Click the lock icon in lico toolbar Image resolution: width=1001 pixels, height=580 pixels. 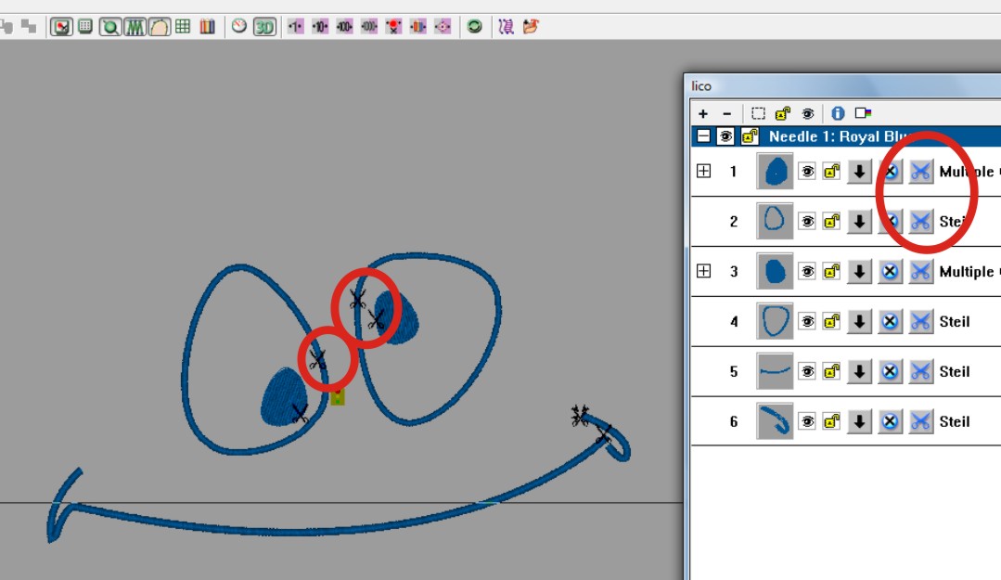tap(783, 114)
